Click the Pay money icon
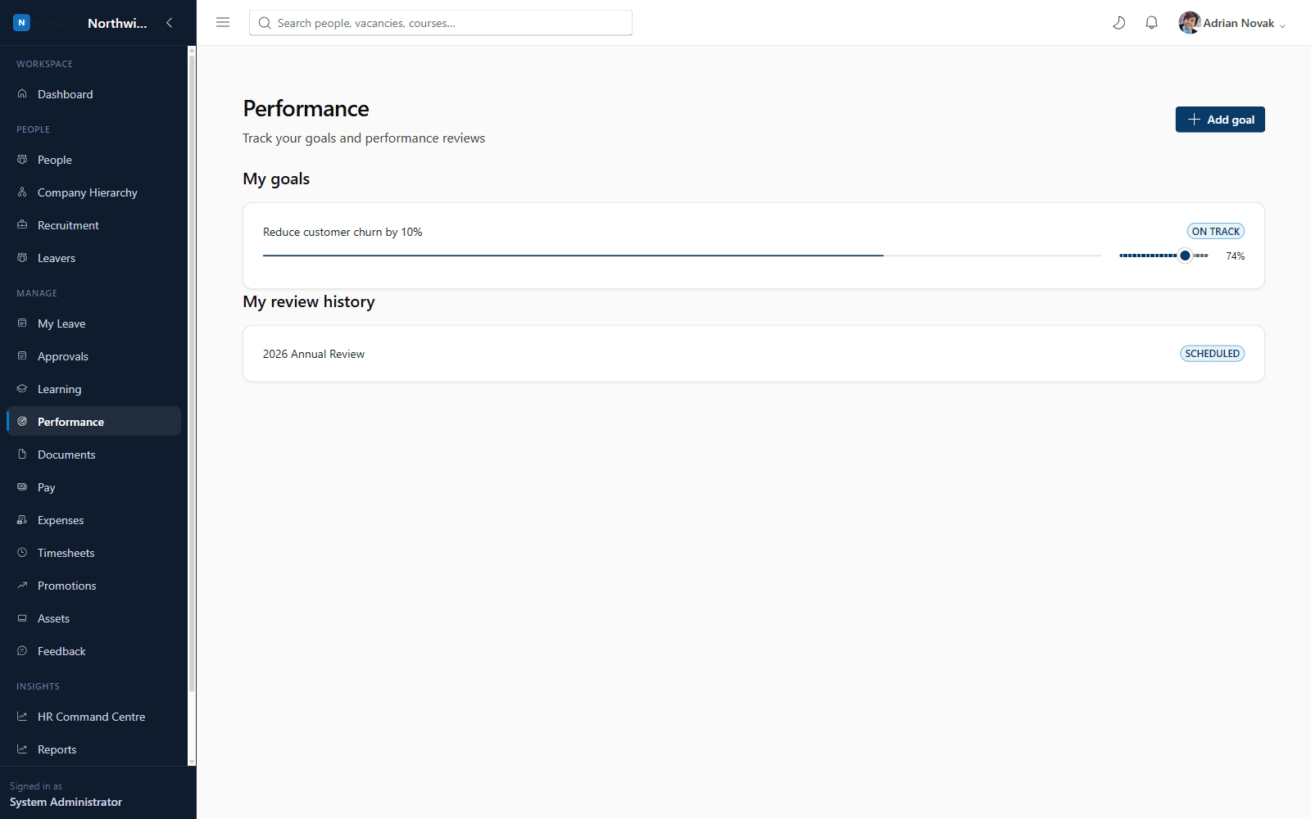1311x819 pixels. (22, 487)
